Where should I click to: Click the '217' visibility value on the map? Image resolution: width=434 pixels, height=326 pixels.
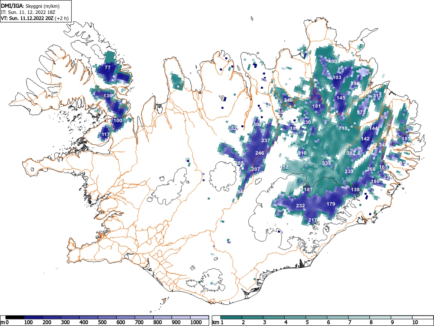click(x=312, y=220)
